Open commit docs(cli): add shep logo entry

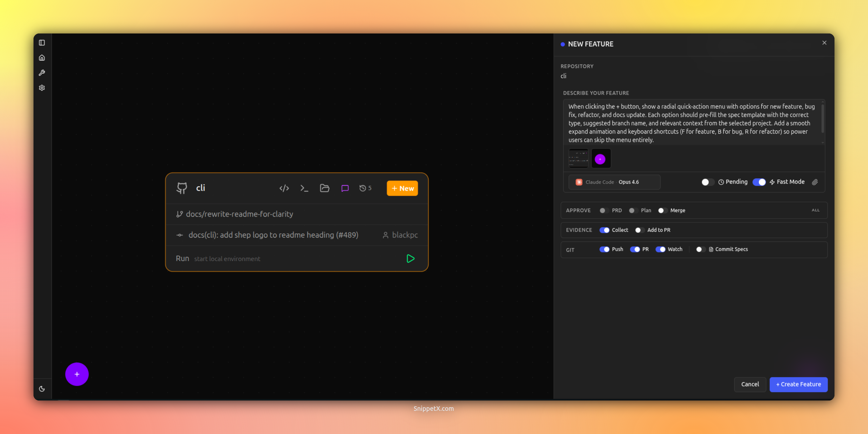click(x=273, y=235)
